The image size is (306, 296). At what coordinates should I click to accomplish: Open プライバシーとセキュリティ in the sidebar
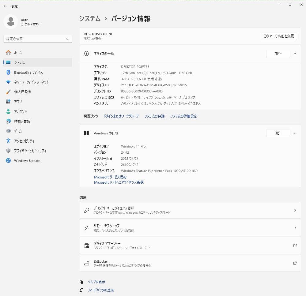30,151
